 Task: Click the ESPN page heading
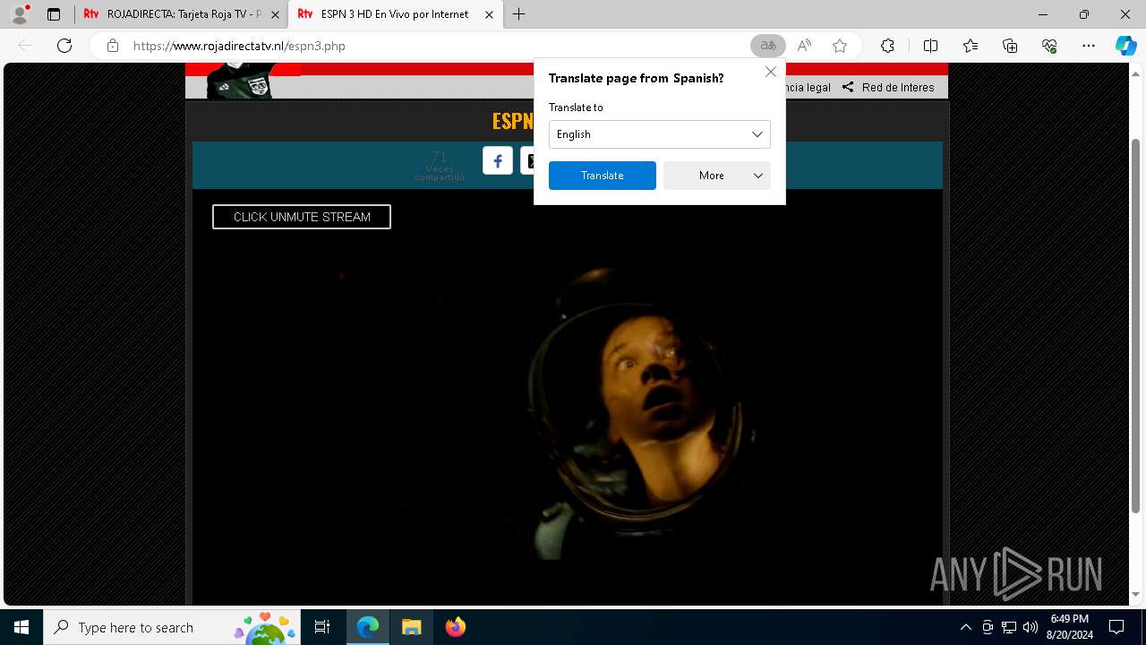513,121
